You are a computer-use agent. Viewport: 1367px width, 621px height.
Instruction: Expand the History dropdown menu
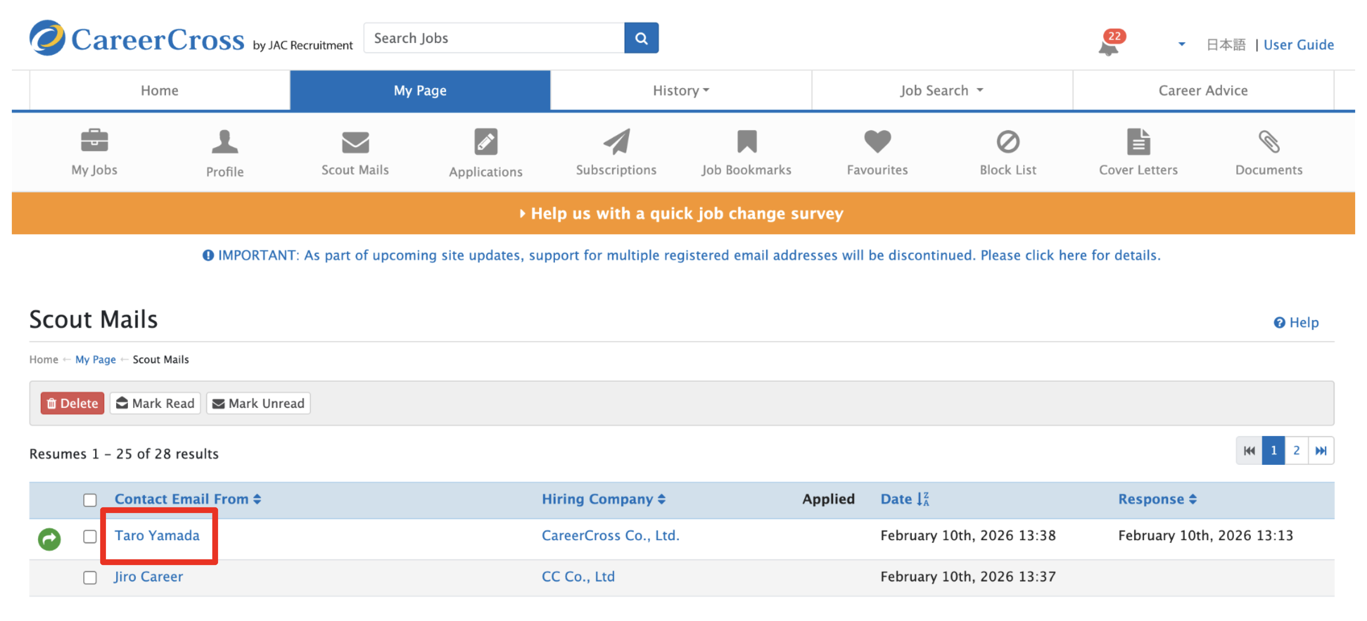click(x=681, y=90)
